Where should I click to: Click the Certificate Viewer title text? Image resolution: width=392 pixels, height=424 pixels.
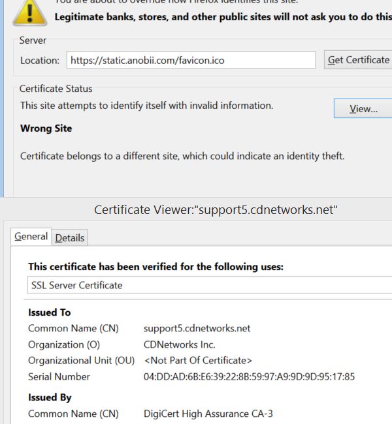216,210
